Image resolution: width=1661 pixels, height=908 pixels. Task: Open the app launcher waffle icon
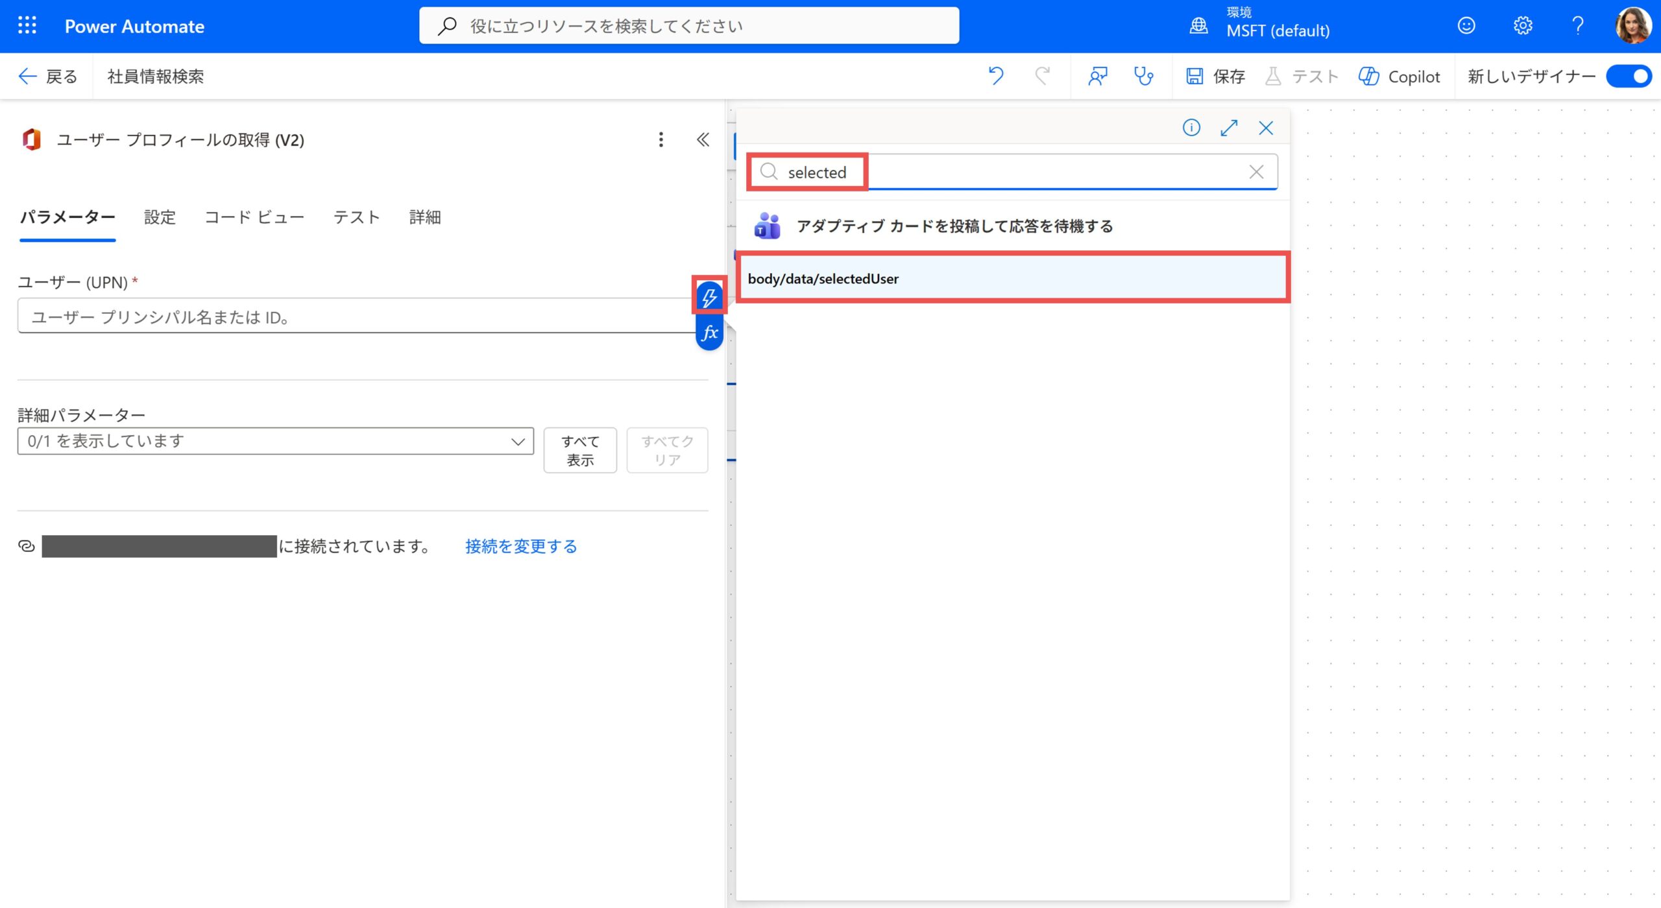click(27, 26)
